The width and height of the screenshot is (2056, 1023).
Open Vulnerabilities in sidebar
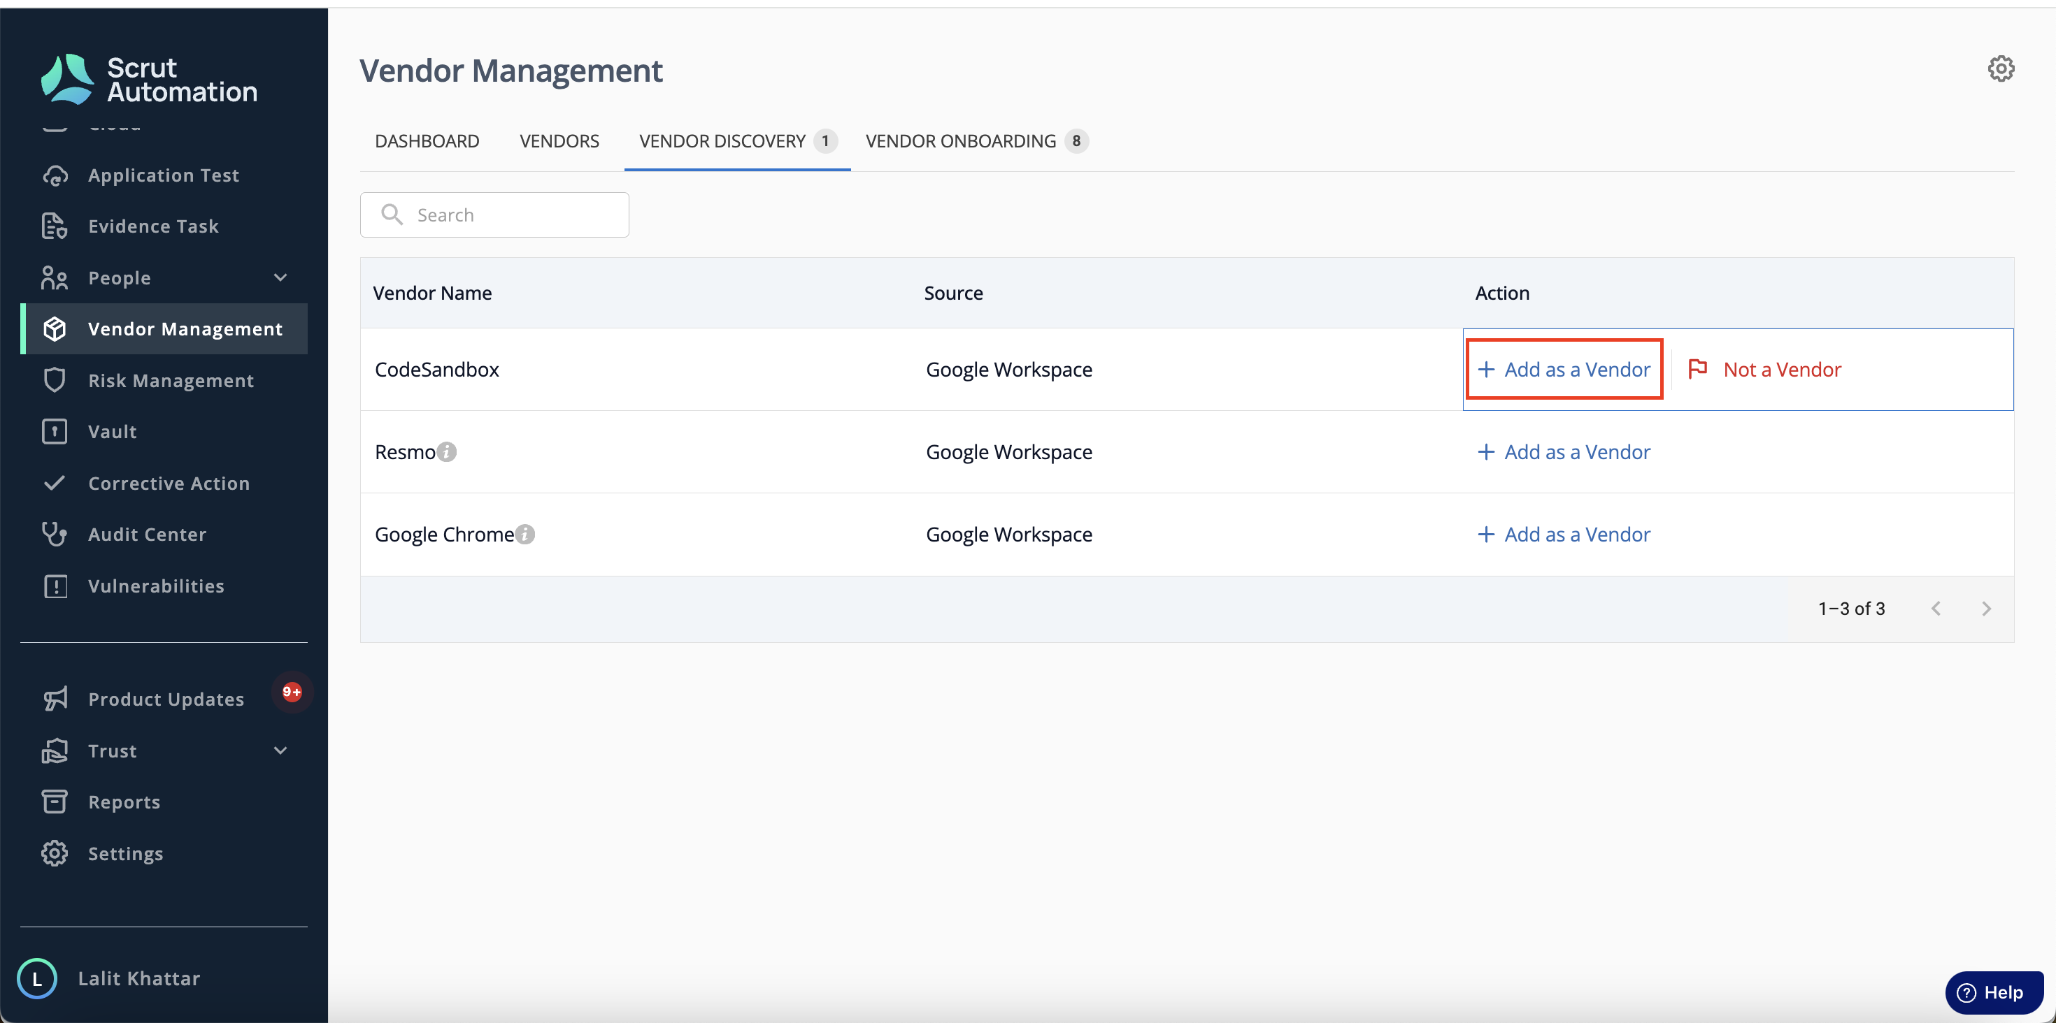tap(164, 586)
